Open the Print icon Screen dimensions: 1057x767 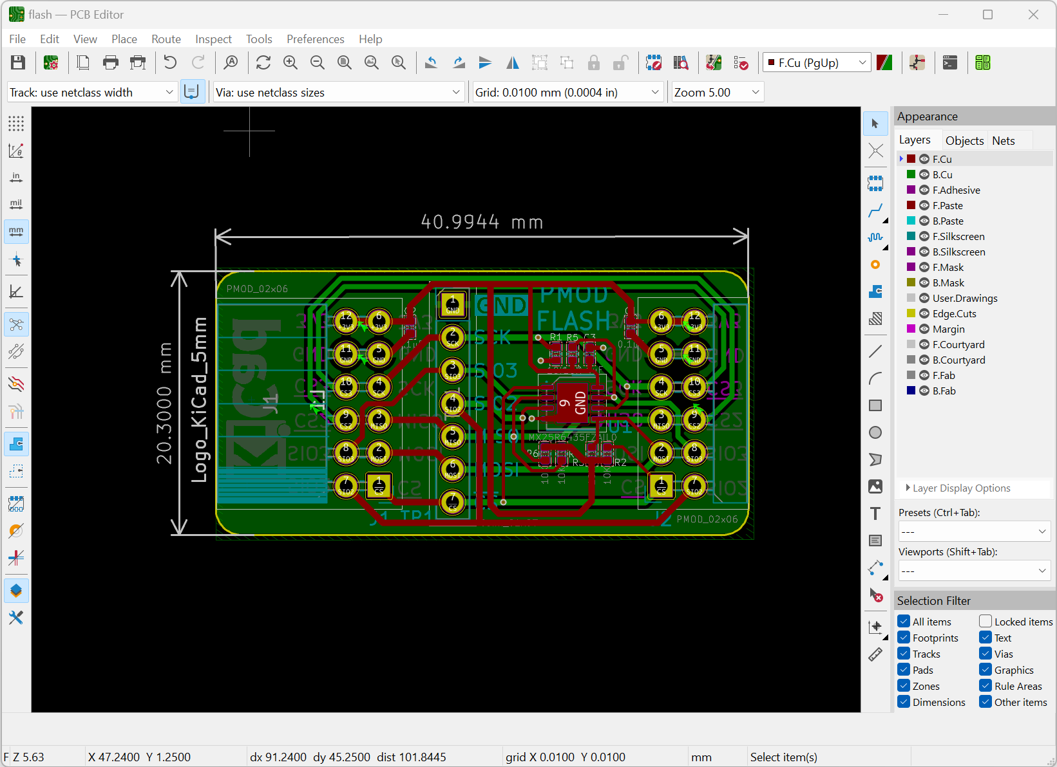click(x=111, y=62)
